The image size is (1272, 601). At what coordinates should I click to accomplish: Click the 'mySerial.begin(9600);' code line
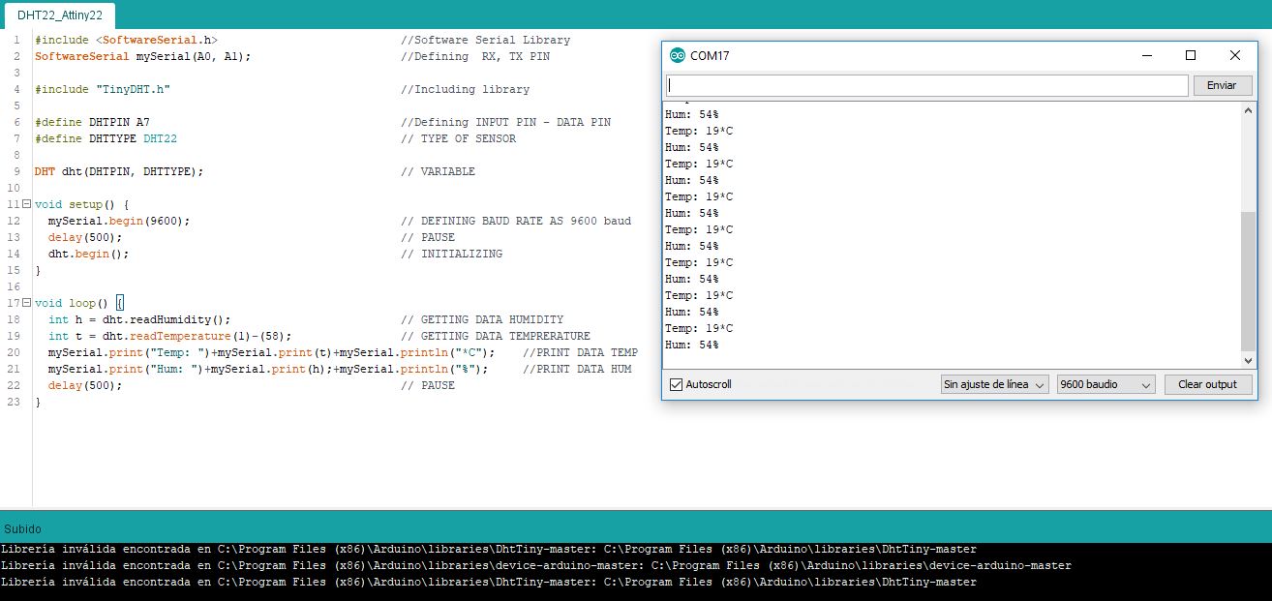point(119,222)
